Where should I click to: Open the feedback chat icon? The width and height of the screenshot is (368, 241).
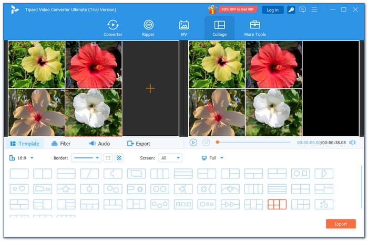tap(302, 9)
